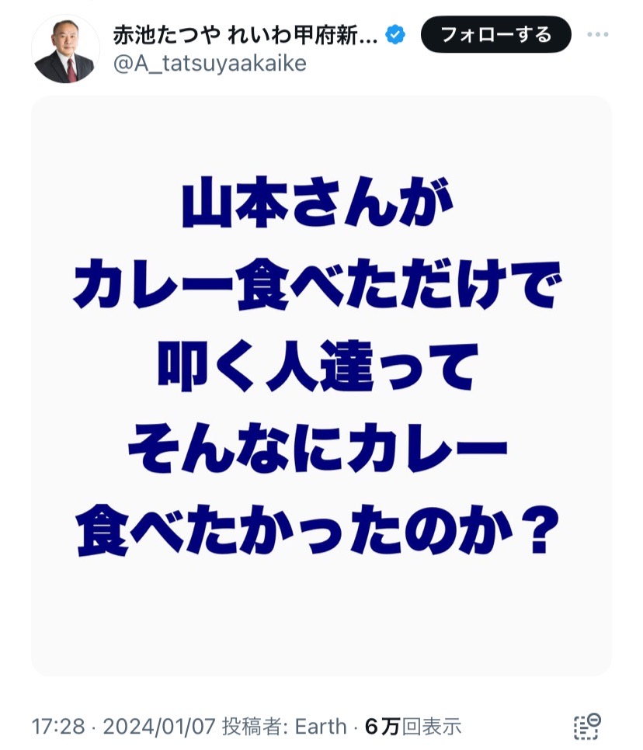
Task: Click the image line 食べたかったのか？
Action: [317, 530]
